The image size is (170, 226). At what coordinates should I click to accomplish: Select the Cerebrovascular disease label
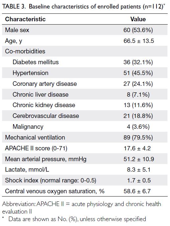[46, 116]
